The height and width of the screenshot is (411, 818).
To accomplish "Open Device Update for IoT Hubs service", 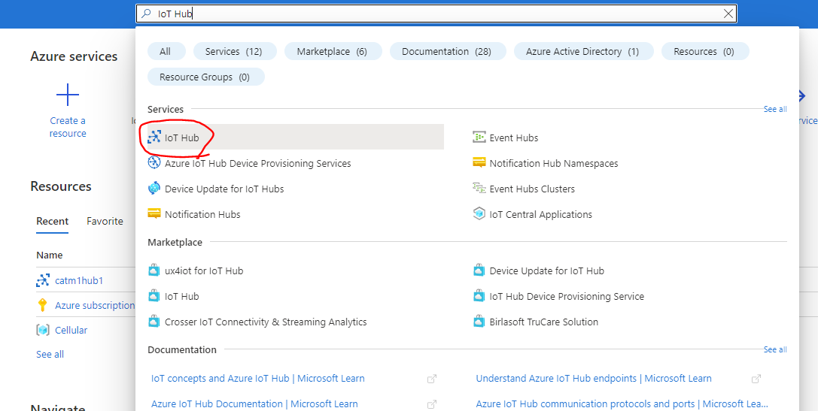I will coord(224,189).
